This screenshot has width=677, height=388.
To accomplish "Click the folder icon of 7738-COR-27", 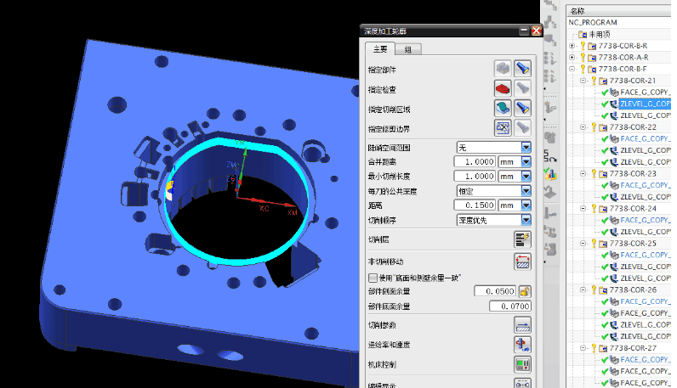I will click(603, 348).
